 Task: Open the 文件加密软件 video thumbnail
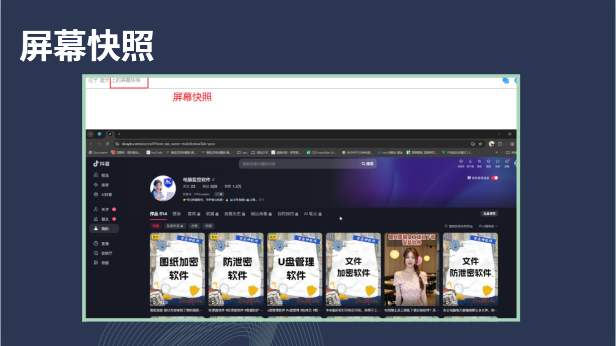tap(353, 269)
